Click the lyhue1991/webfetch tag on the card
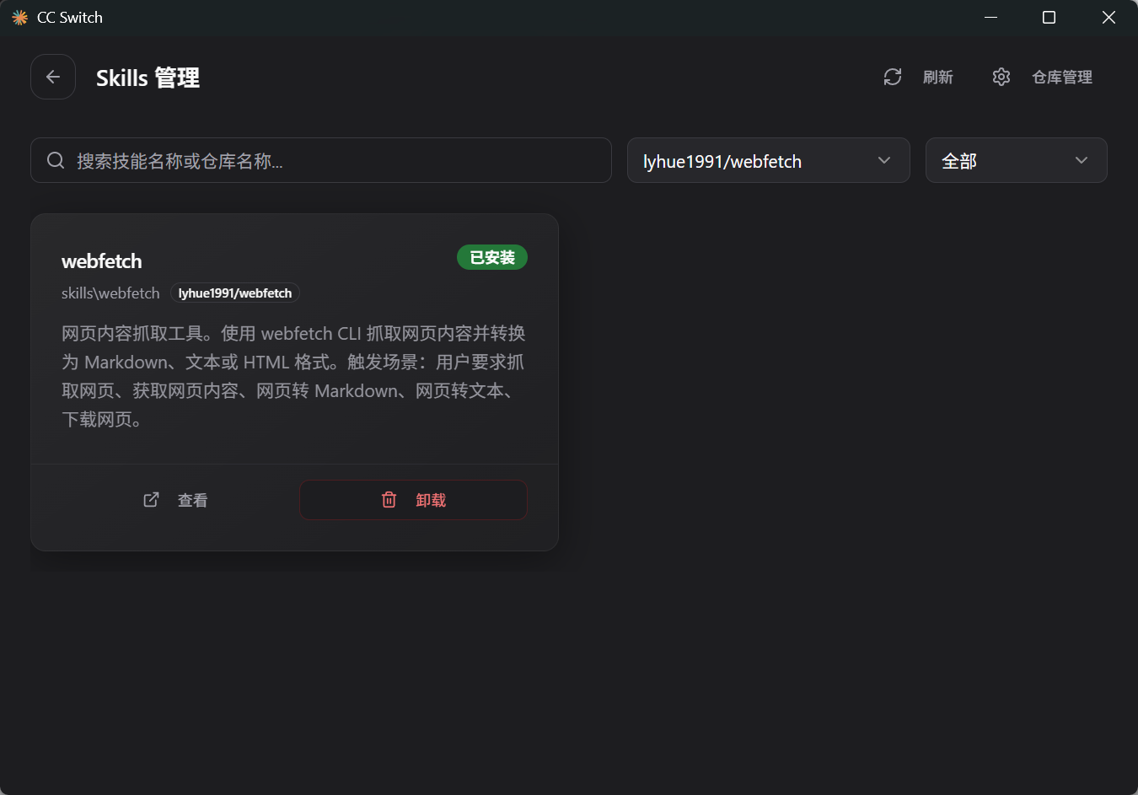Viewport: 1138px width, 795px height. pos(235,293)
